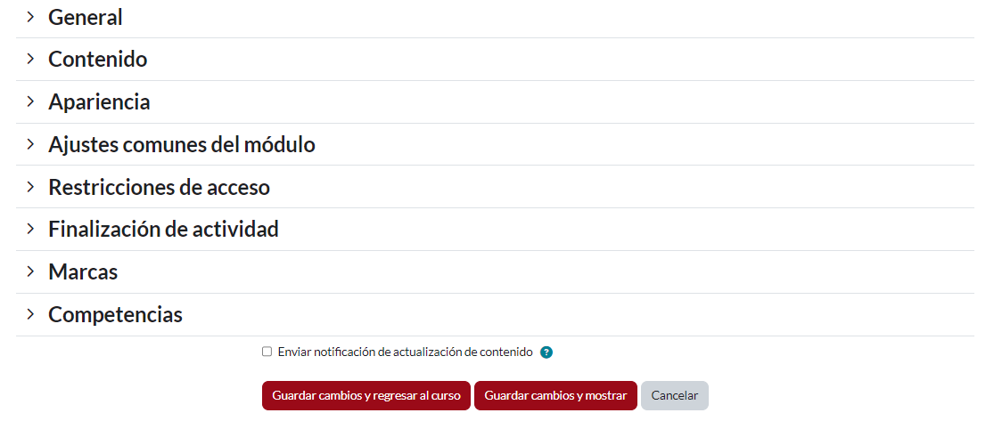The width and height of the screenshot is (994, 421).
Task: Click chevron beside Ajustes comunes del módulo
Action: 30,144
